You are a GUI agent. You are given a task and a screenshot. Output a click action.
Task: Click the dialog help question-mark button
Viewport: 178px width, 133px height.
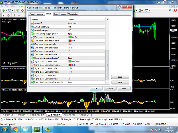coord(120,7)
